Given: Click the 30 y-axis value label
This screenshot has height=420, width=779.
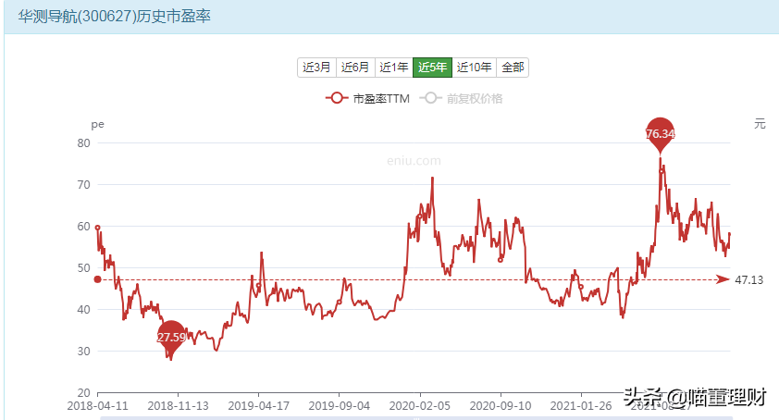Looking at the screenshot, I should [83, 352].
